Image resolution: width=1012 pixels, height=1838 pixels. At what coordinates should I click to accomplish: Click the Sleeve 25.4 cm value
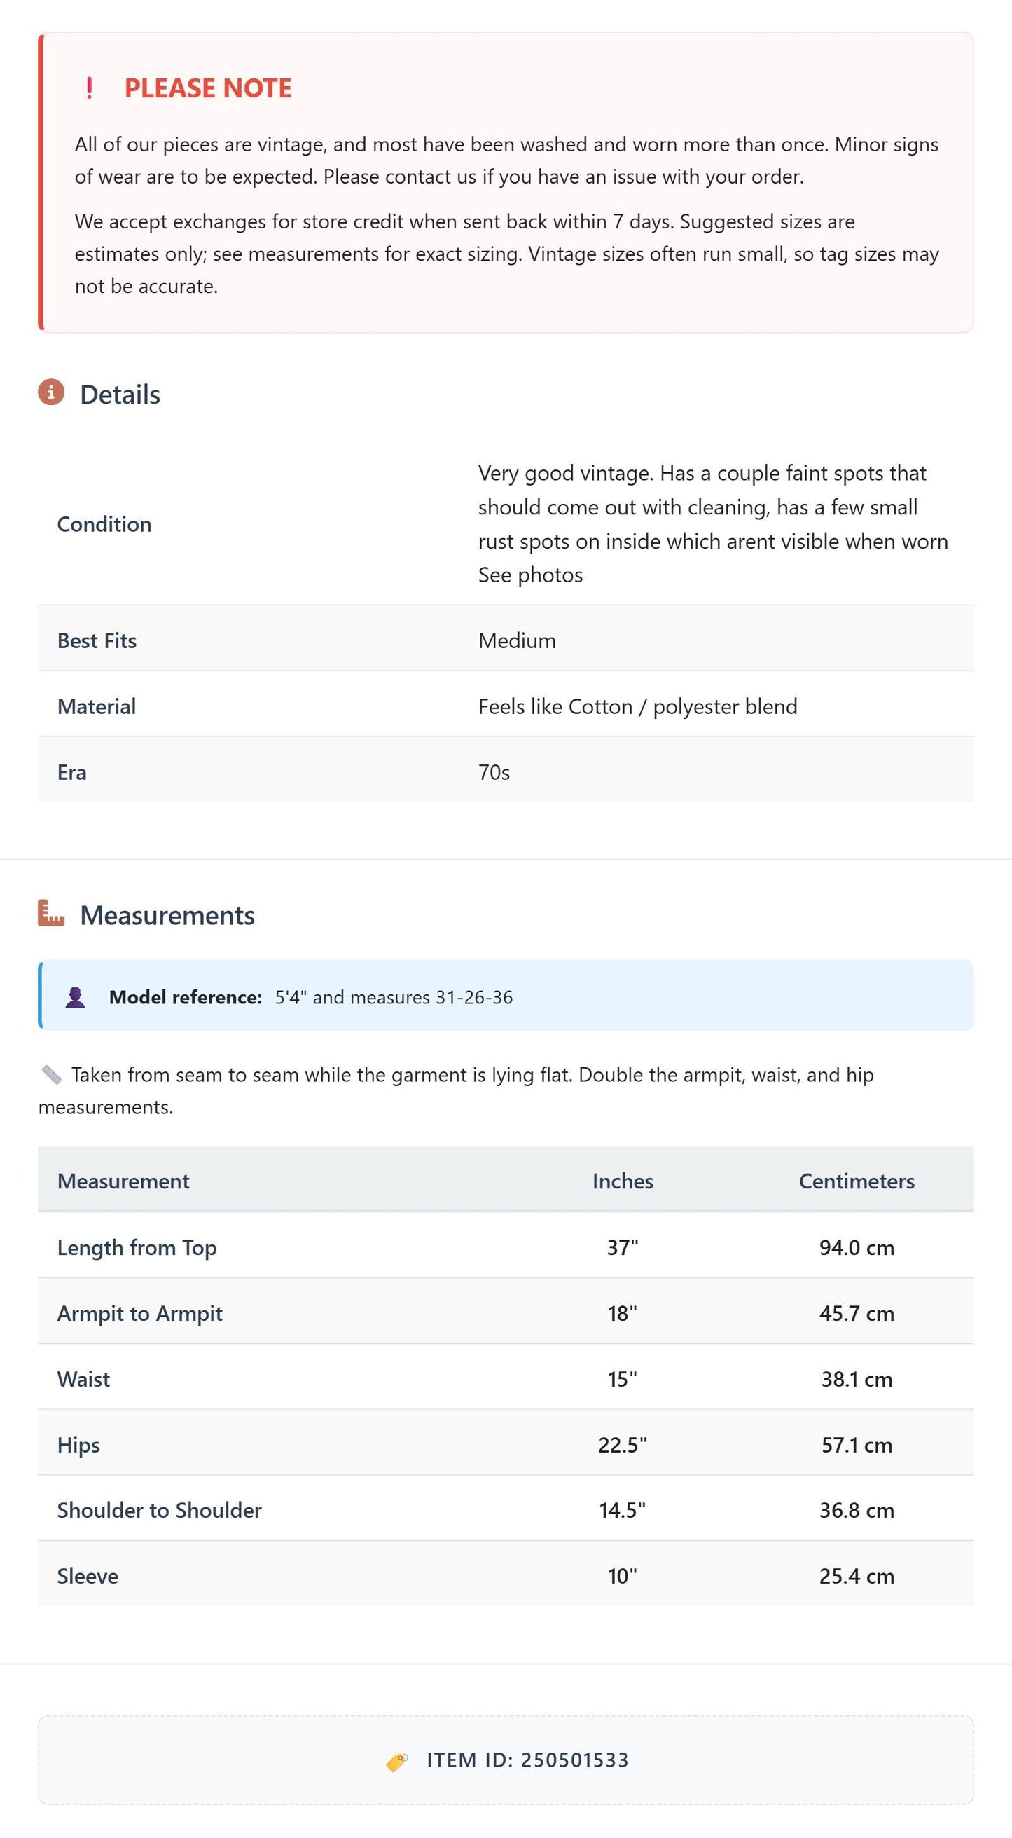click(857, 1576)
